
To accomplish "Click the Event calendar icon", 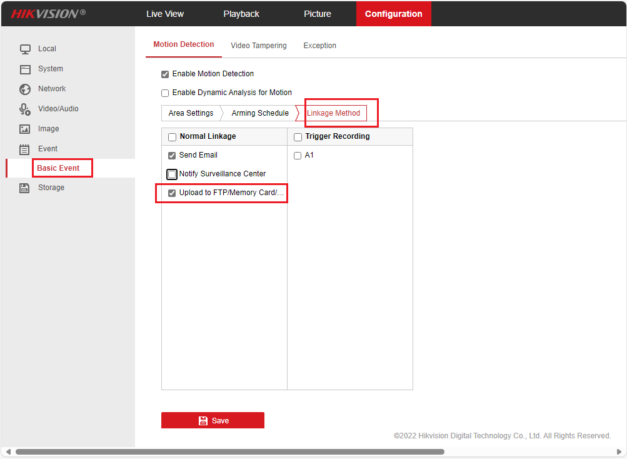I will pos(25,149).
